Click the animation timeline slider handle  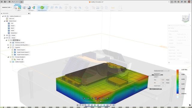pyautogui.click(x=101, y=102)
